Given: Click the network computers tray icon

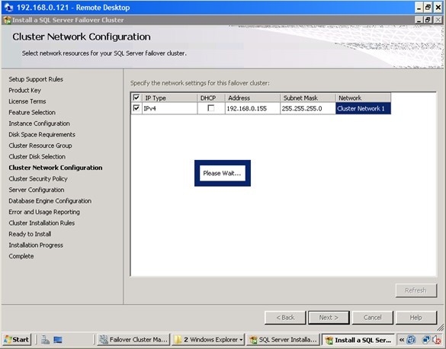Looking at the screenshot, I should point(426,340).
